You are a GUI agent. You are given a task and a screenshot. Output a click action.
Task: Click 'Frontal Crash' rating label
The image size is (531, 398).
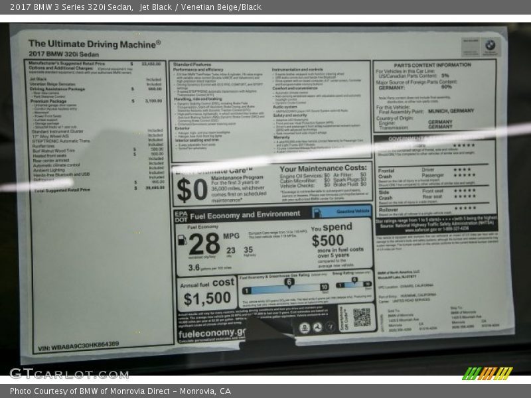(x=386, y=173)
